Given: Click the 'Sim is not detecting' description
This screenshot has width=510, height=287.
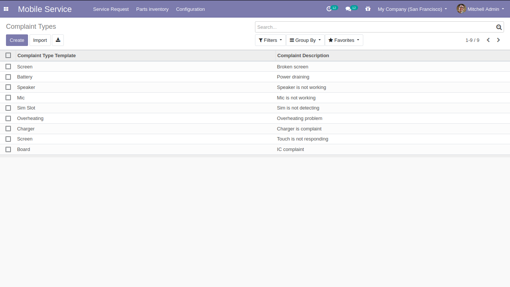Looking at the screenshot, I should pyautogui.click(x=298, y=108).
